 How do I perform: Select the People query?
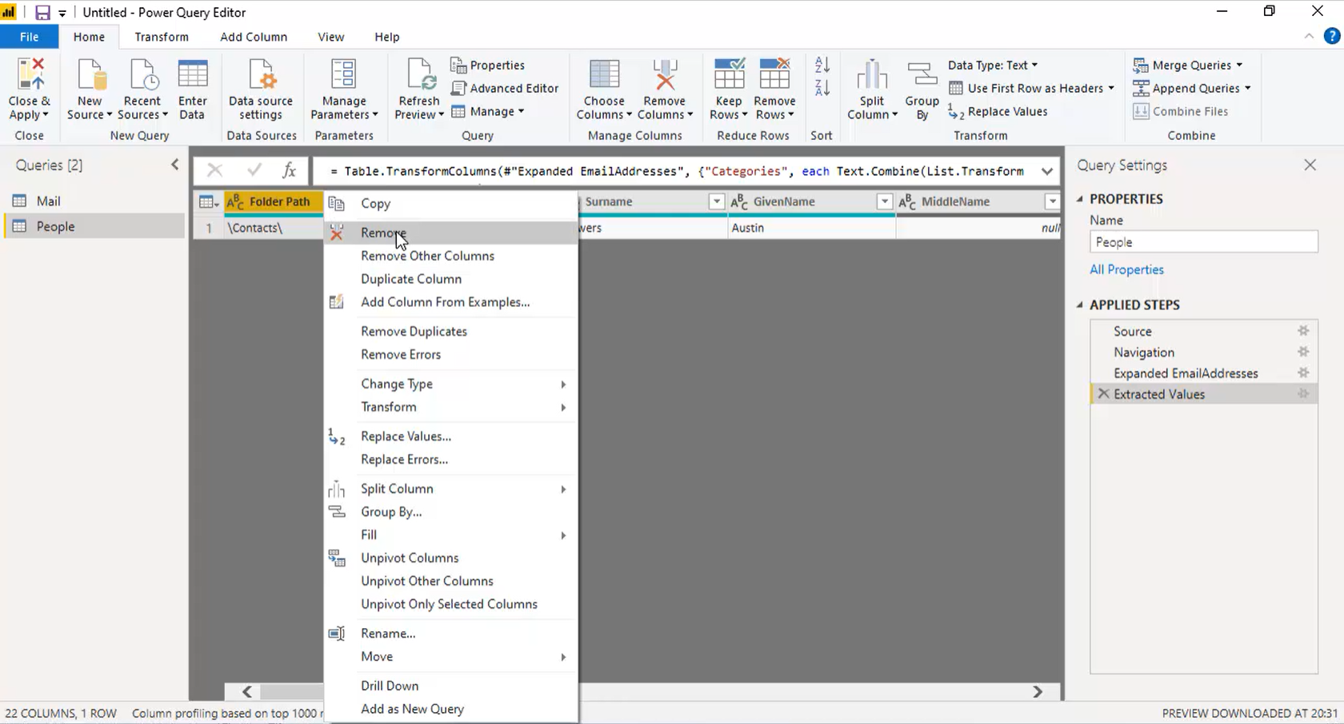(x=94, y=227)
